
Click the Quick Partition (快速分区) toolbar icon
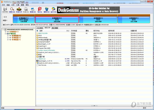tap(26, 10)
